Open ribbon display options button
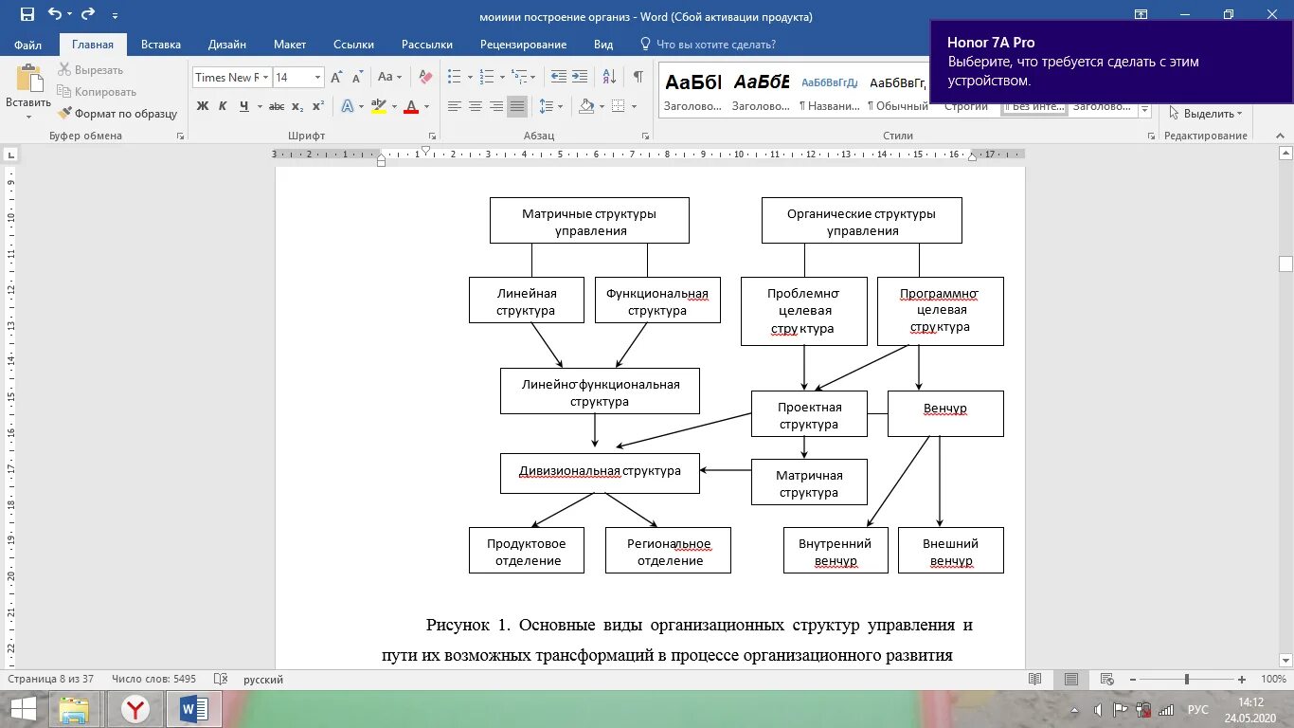The height and width of the screenshot is (728, 1294). 1141,14
